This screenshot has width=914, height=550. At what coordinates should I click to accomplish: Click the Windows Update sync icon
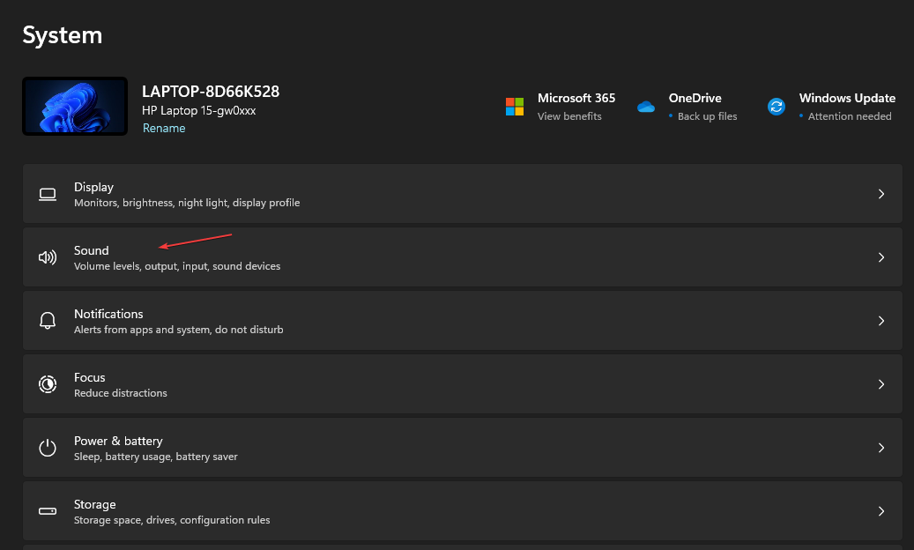click(x=777, y=107)
